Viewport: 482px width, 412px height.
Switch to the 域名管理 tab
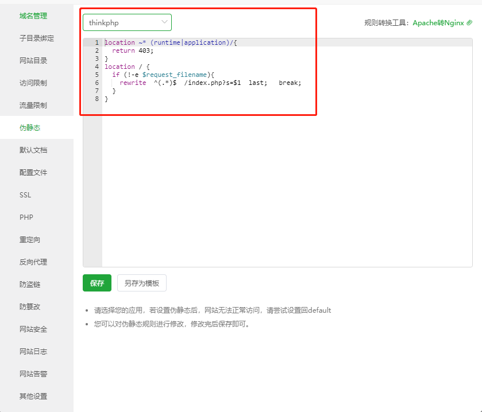point(33,16)
